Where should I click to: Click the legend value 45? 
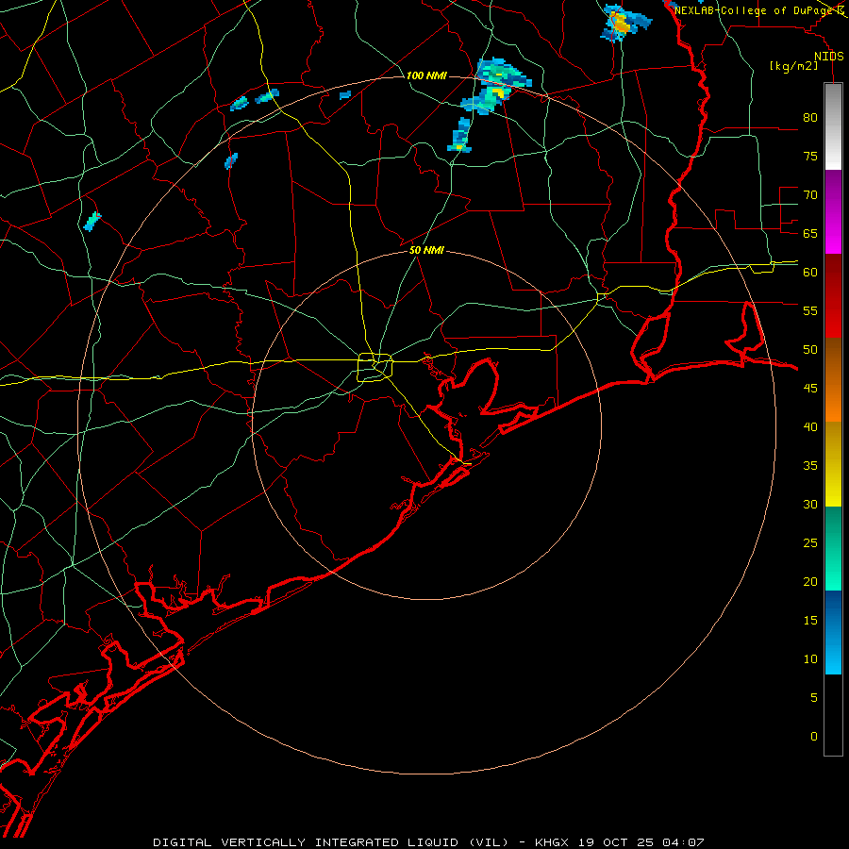point(810,389)
